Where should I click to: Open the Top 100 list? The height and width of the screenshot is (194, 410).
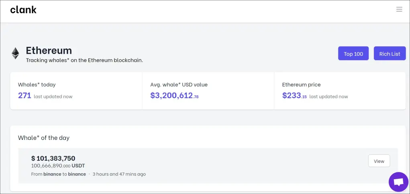point(353,54)
